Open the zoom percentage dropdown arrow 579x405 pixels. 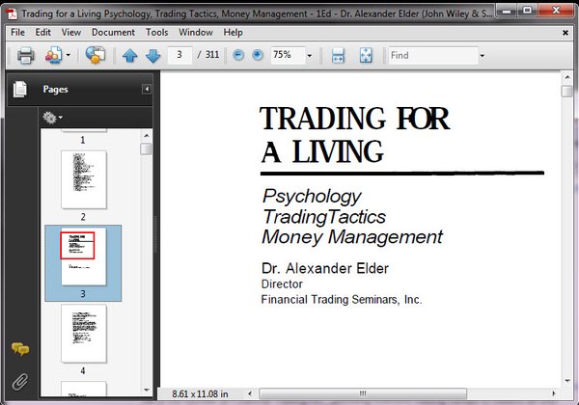[x=310, y=56]
